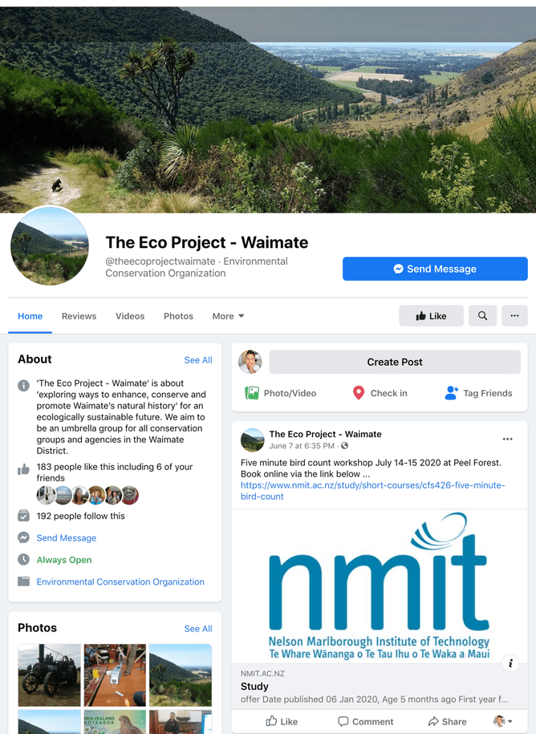Image resolution: width=536 pixels, height=734 pixels.
Task: Click See All in About section
Action: 198,360
